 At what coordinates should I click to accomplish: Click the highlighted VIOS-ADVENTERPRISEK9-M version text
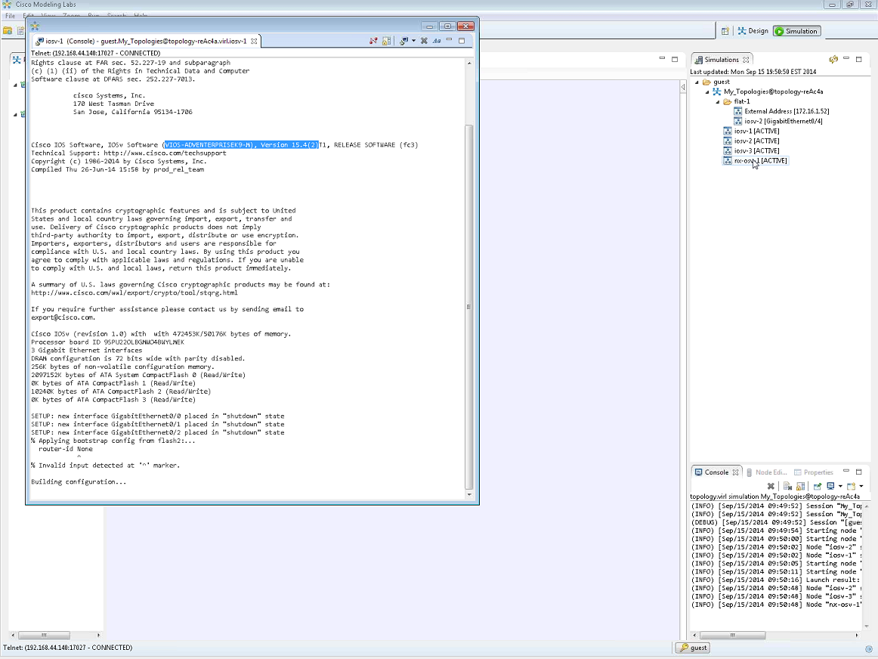click(241, 145)
